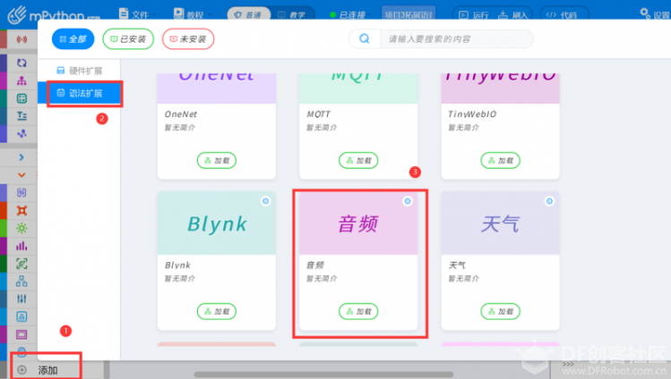Viewport: 671px width, 379px height.
Task: Open the text T sidebar category icon
Action: [22, 116]
